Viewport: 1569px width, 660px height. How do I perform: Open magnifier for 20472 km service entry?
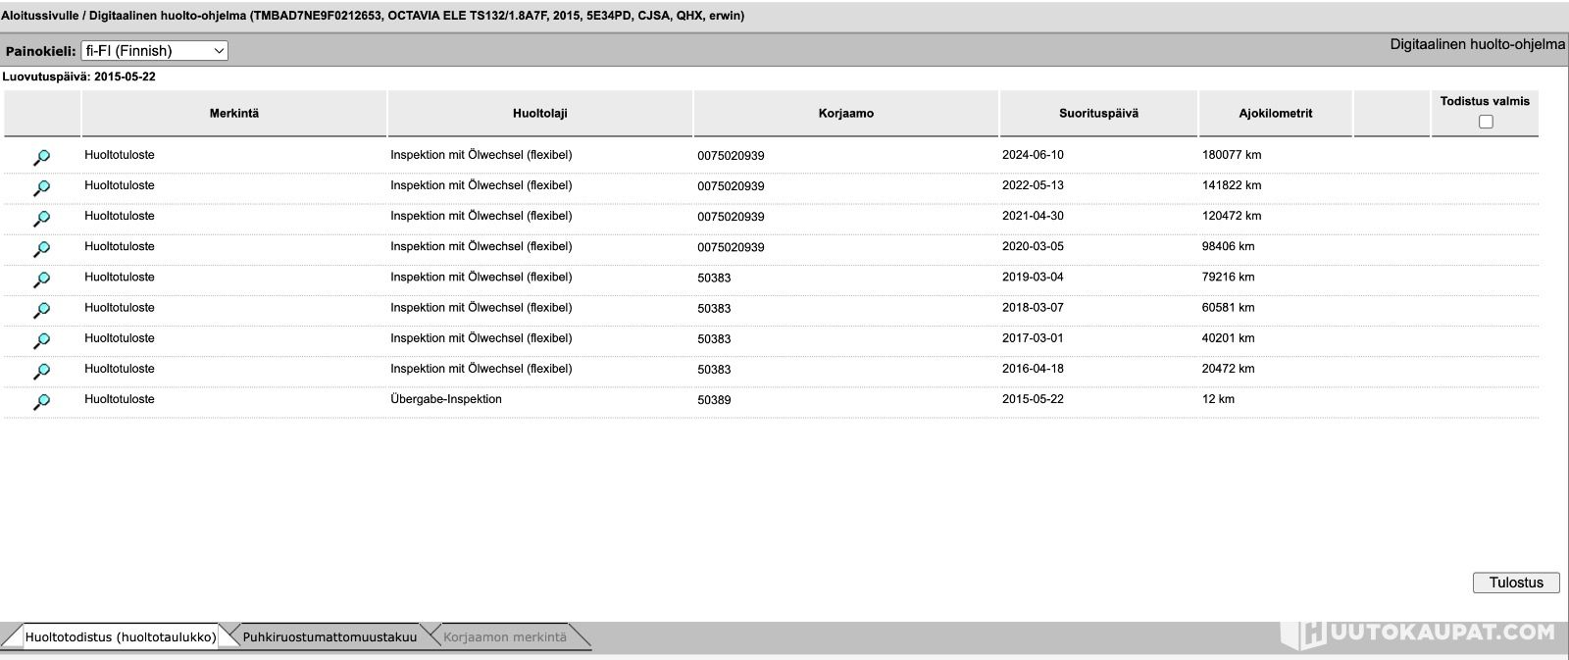pos(41,371)
